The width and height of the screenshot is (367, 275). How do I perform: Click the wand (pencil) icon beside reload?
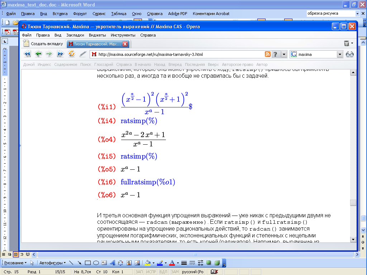pos(83,54)
